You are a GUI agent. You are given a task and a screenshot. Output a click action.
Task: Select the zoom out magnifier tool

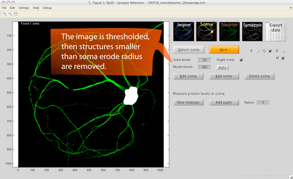click(x=10, y=14)
